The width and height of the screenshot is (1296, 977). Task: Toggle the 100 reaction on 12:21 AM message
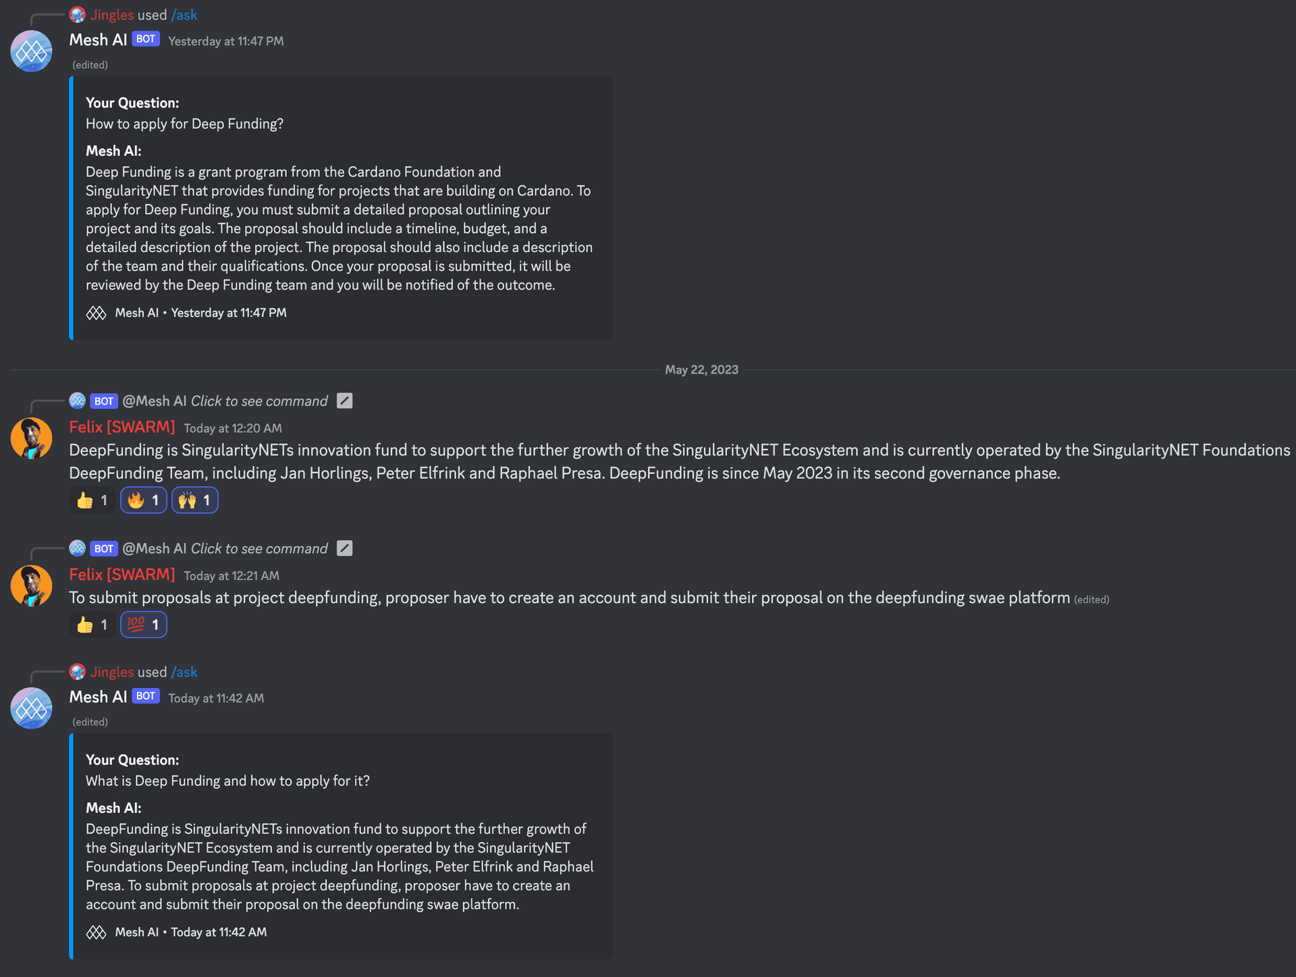click(x=144, y=625)
